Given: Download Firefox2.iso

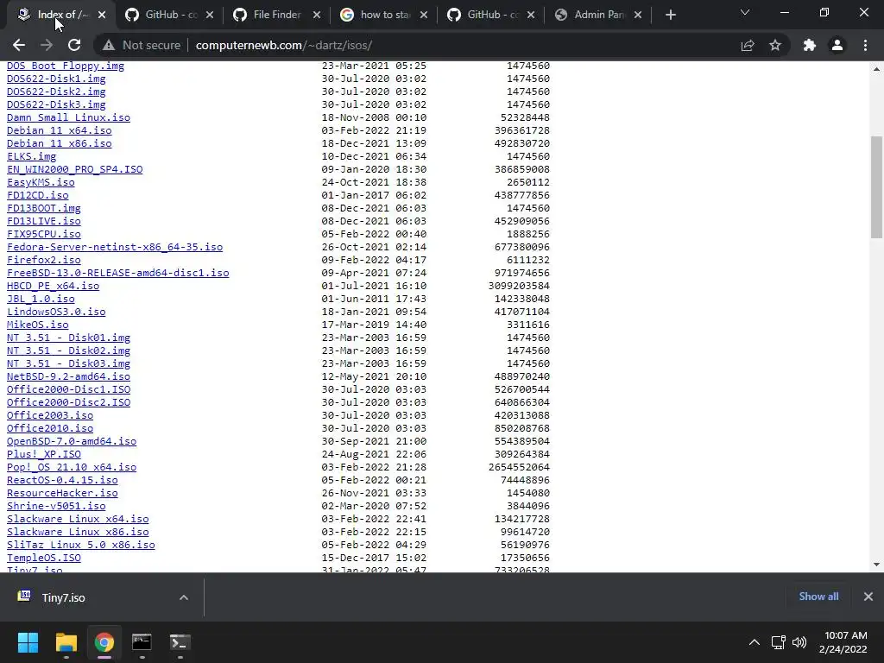Looking at the screenshot, I should (x=44, y=260).
